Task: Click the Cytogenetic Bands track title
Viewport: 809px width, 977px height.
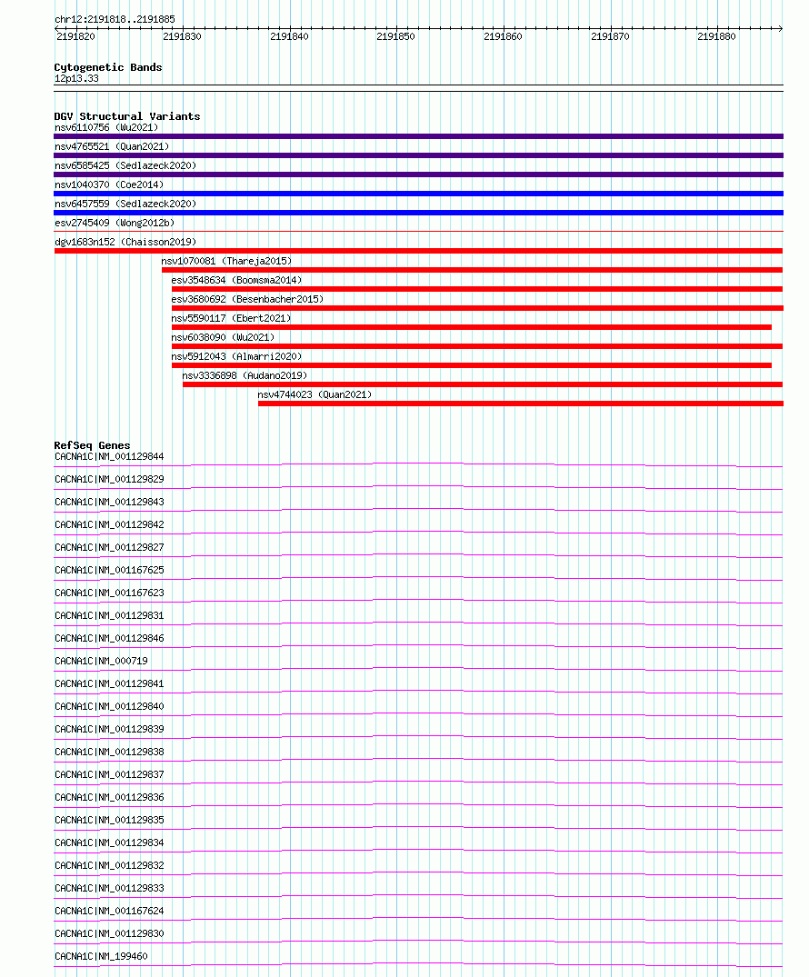Action: 108,67
